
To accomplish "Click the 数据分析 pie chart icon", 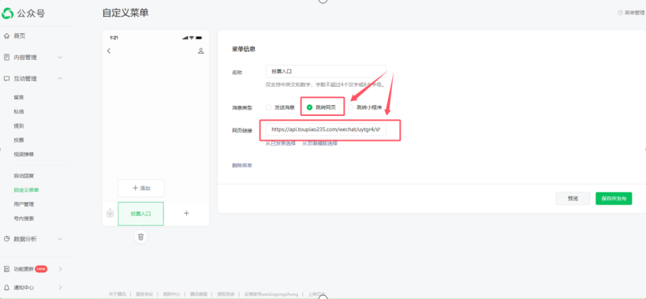I will tap(6, 239).
